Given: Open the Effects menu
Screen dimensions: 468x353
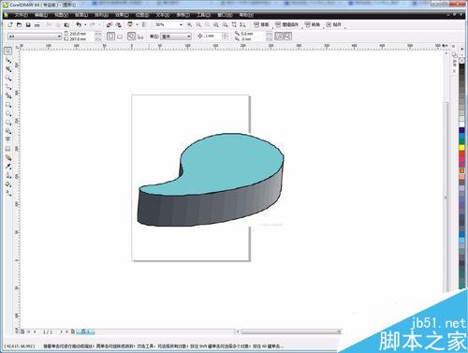Looking at the screenshot, I should [122, 15].
